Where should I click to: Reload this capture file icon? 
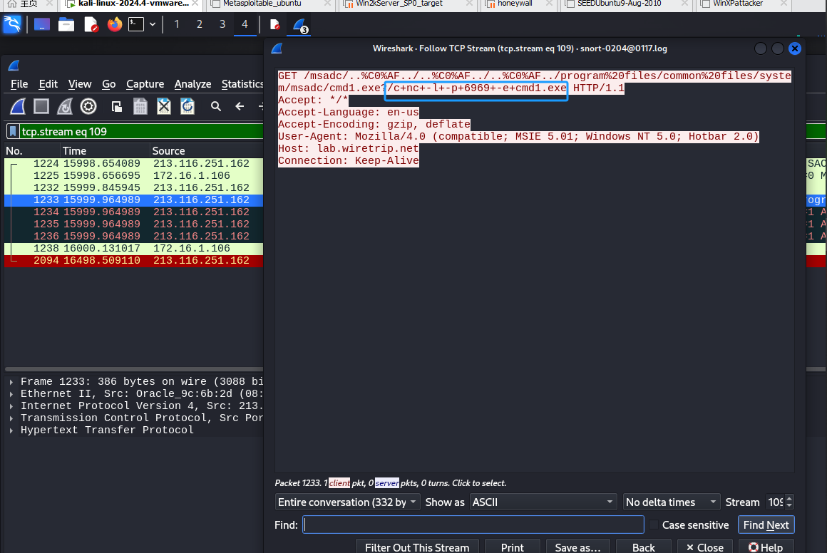(x=188, y=106)
